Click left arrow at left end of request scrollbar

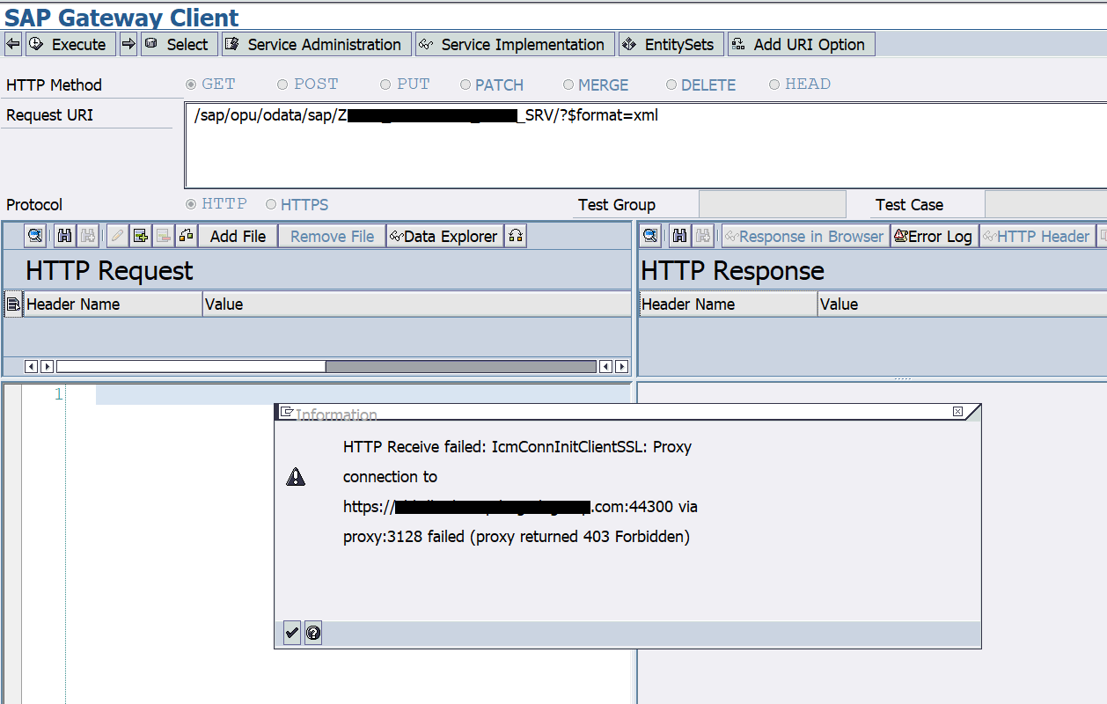click(x=32, y=366)
